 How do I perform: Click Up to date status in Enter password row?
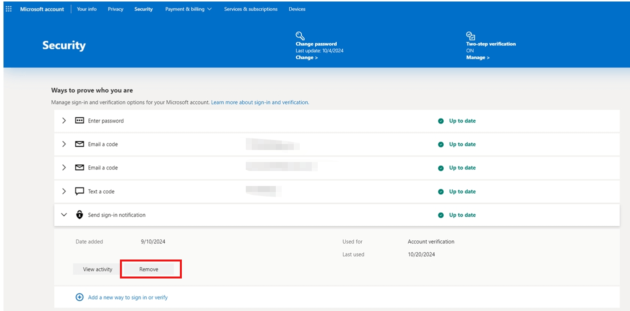point(462,121)
